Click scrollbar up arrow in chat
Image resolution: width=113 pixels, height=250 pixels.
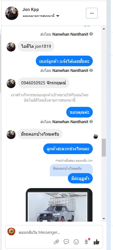click(104, 29)
